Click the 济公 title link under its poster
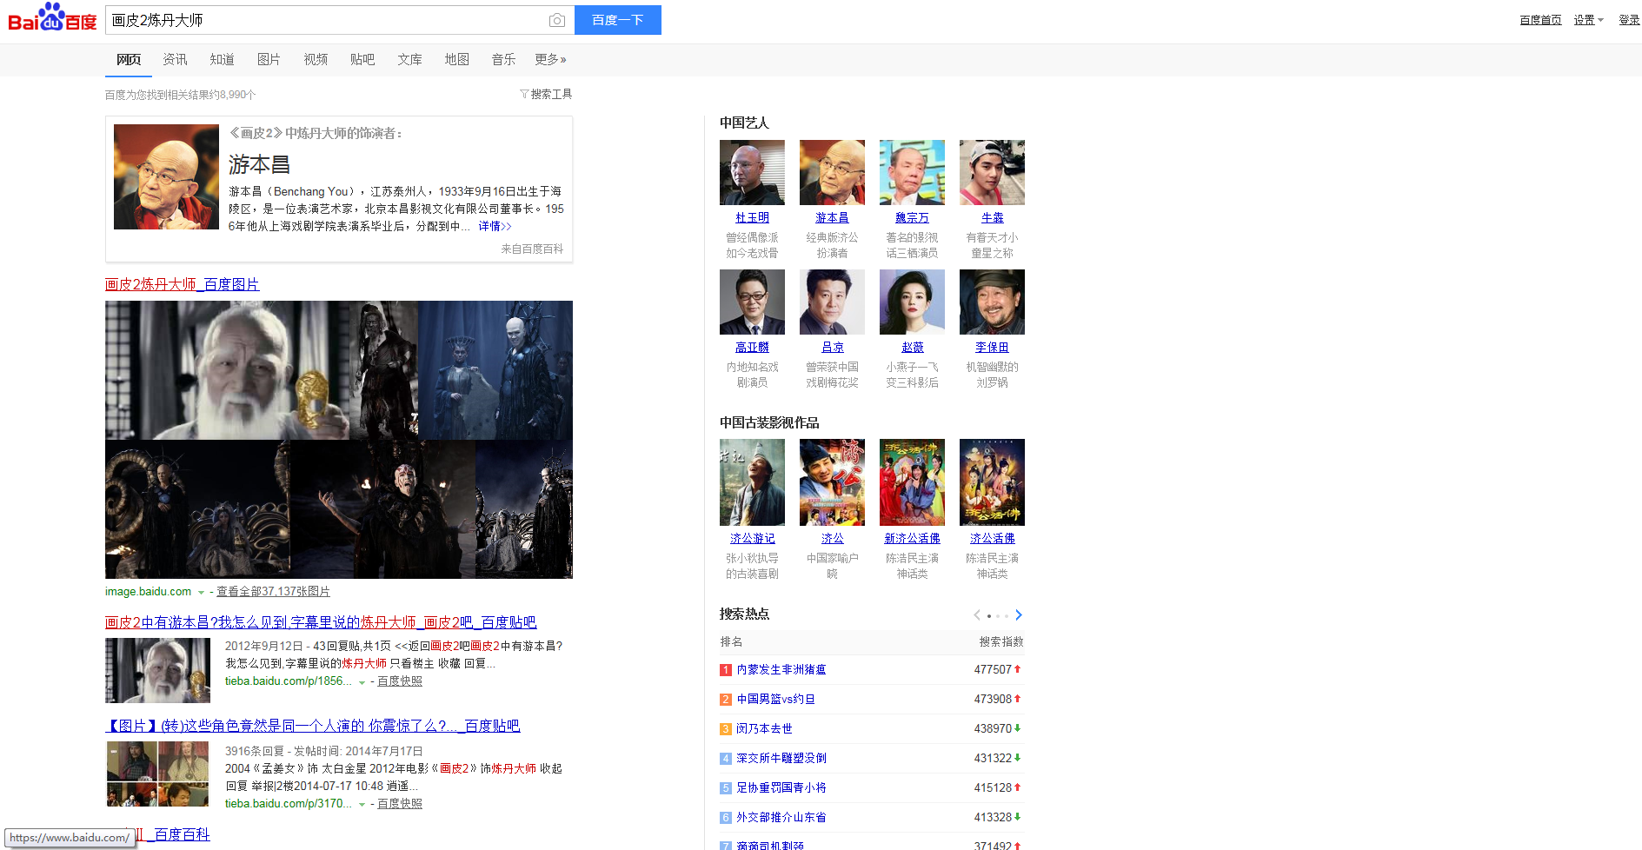 [832, 539]
